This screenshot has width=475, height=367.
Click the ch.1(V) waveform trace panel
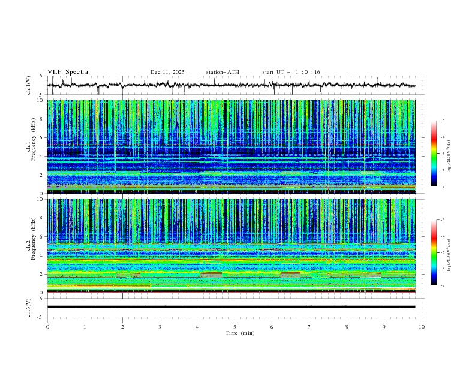pyautogui.click(x=234, y=85)
